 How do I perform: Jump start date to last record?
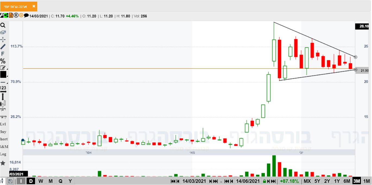pos(216,181)
